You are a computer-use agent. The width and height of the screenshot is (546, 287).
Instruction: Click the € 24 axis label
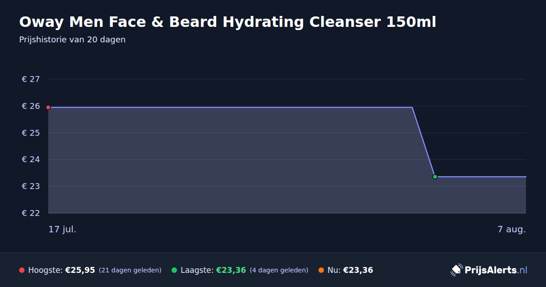31,159
